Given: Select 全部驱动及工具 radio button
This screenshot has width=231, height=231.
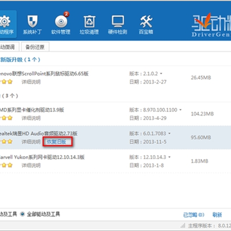Looking at the screenshot, I should [x=22, y=214].
